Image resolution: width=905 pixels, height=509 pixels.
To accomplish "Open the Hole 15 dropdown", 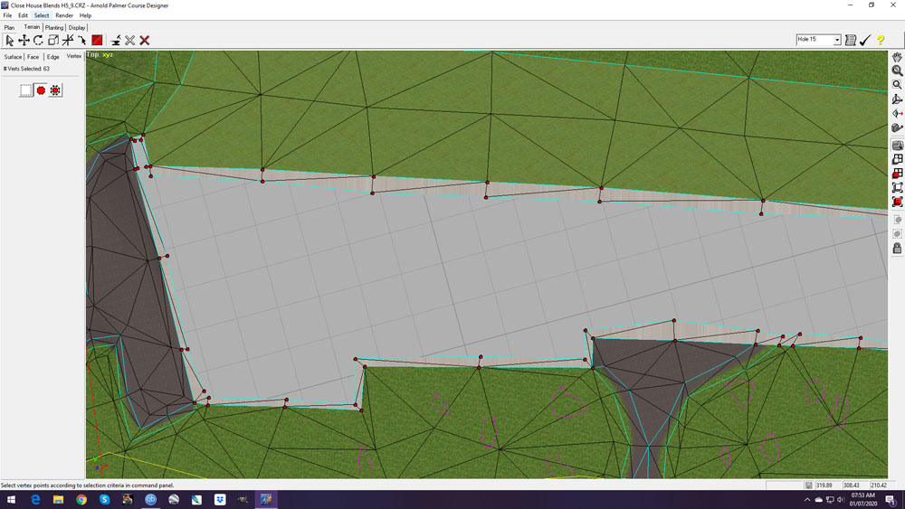I will coord(836,40).
